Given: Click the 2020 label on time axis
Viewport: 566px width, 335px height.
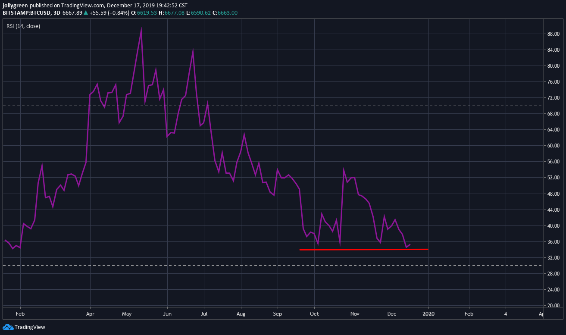Looking at the screenshot, I should point(428,314).
